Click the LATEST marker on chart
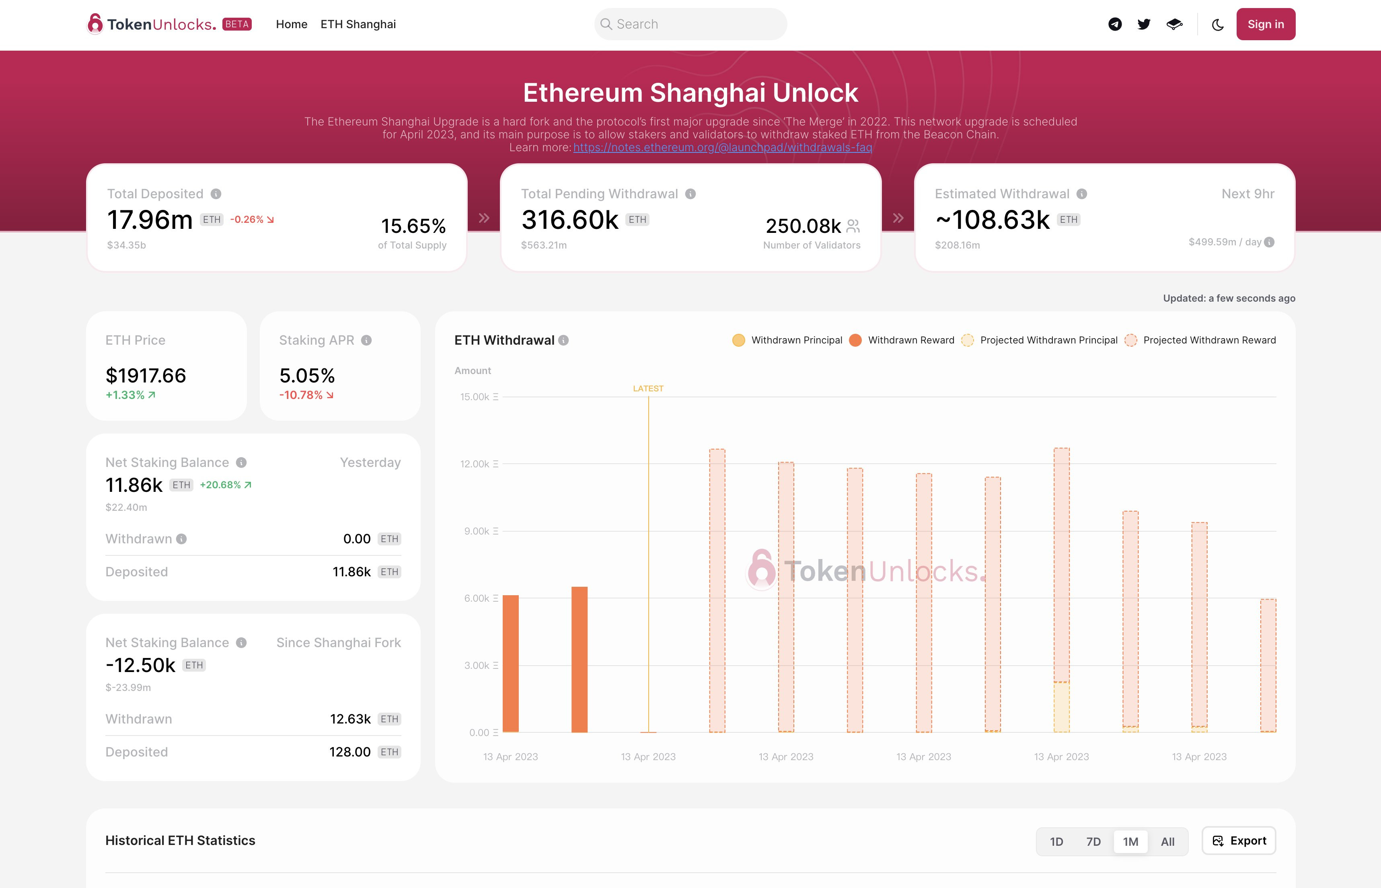Viewport: 1381px width, 888px height. [648, 388]
